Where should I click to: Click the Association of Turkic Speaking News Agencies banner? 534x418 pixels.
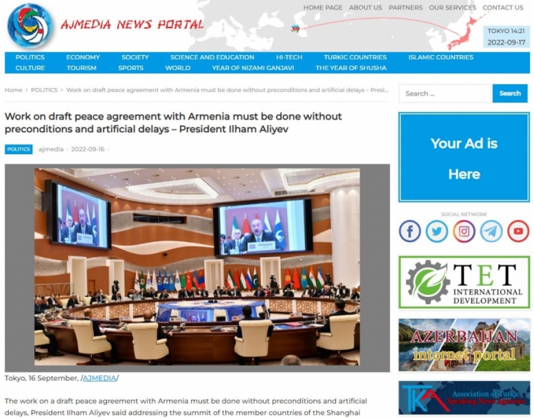464,398
